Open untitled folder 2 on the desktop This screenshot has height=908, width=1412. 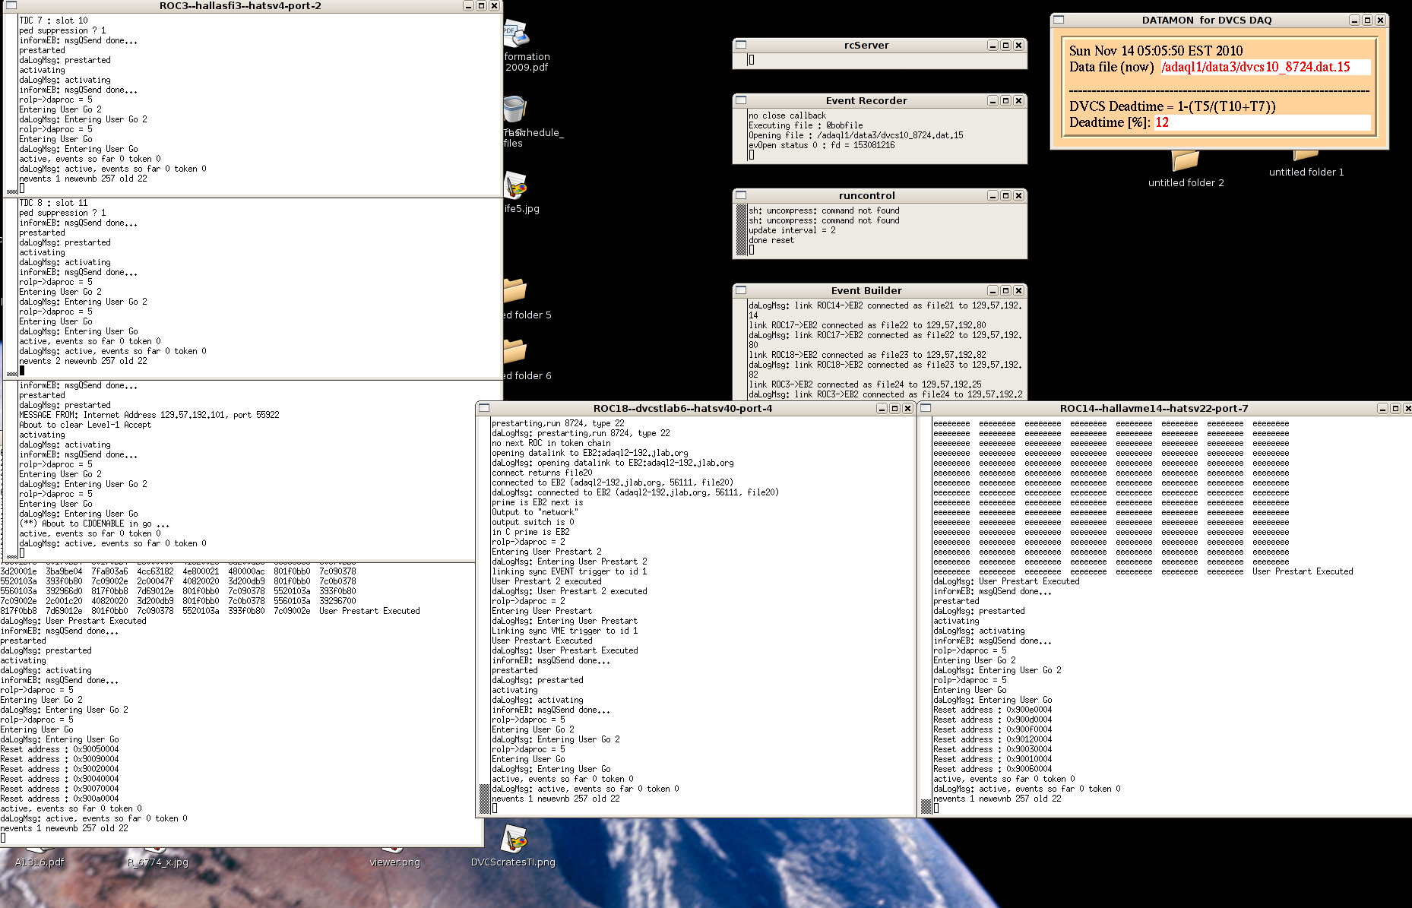[1186, 160]
